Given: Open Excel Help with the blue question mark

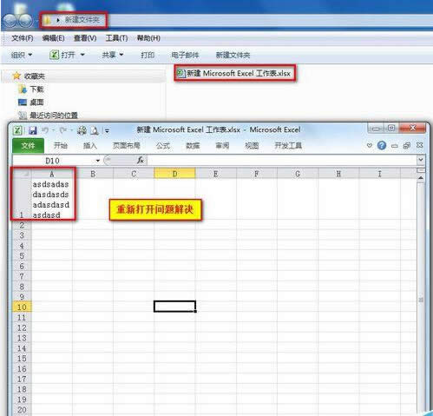Looking at the screenshot, I should [x=382, y=145].
